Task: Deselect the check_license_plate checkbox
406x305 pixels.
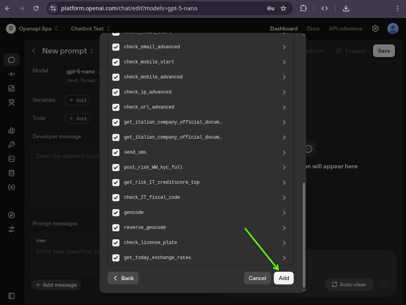Action: click(x=116, y=243)
